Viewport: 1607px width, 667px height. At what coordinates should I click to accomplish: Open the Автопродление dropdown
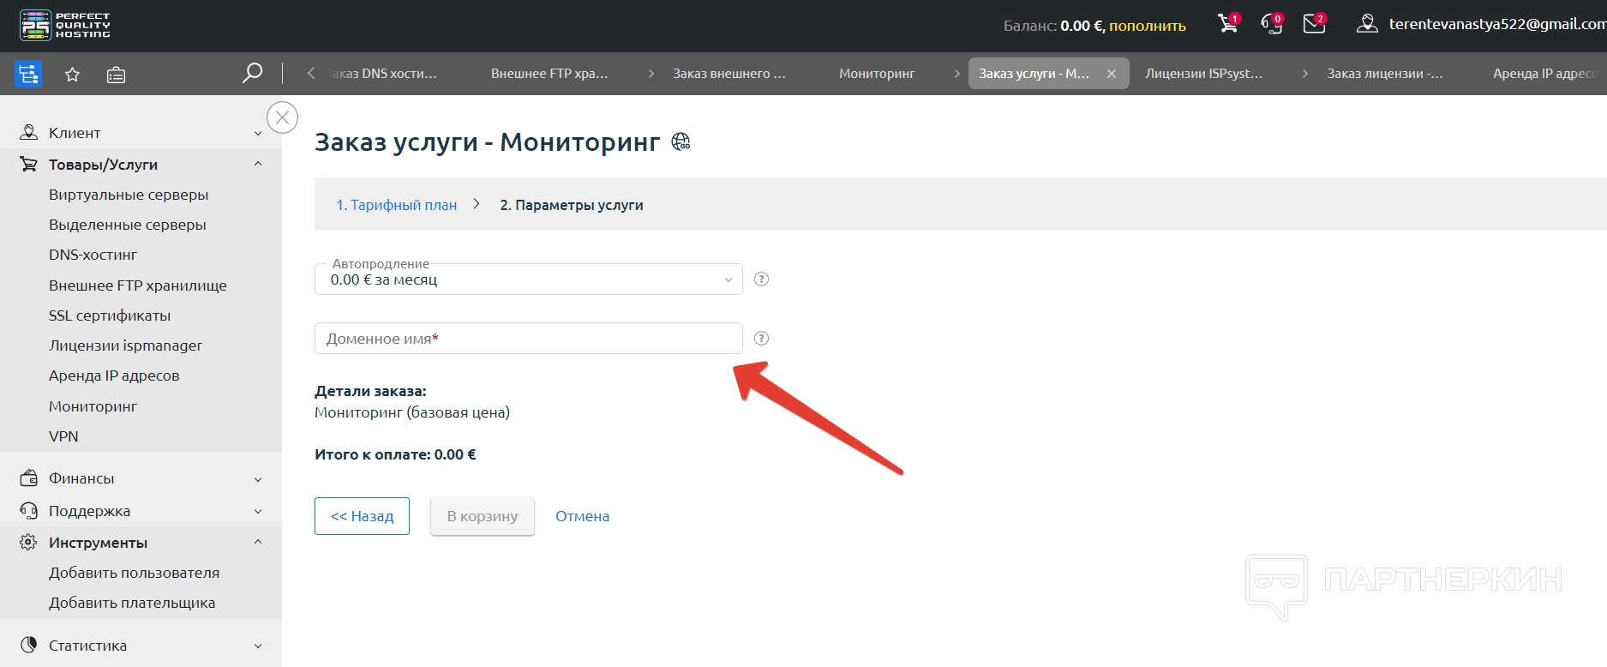click(x=529, y=279)
